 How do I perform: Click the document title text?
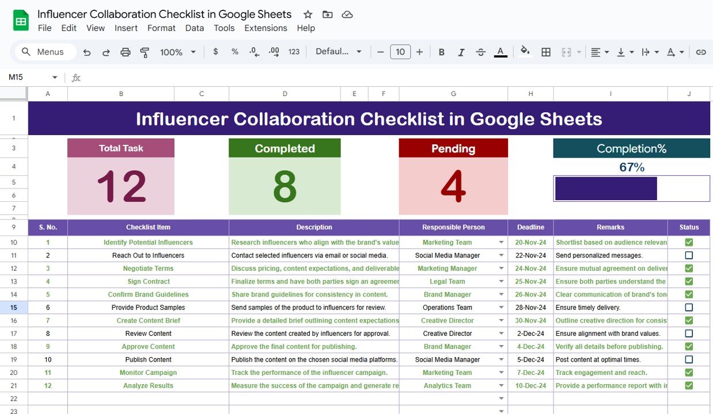[x=165, y=14]
